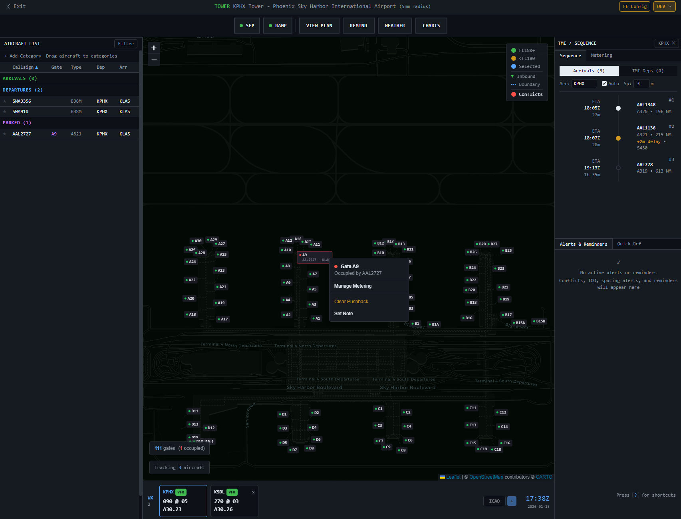This screenshot has height=519, width=681.
Task: Star the SWA3356 flight in the aircraft list
Action: [4, 101]
